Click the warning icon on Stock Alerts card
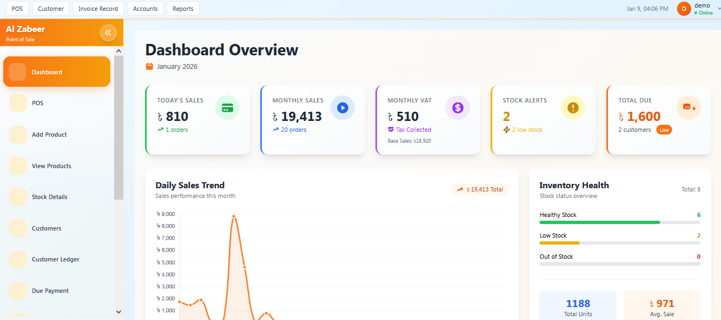Screen dimensions: 721x320 pyautogui.click(x=573, y=107)
